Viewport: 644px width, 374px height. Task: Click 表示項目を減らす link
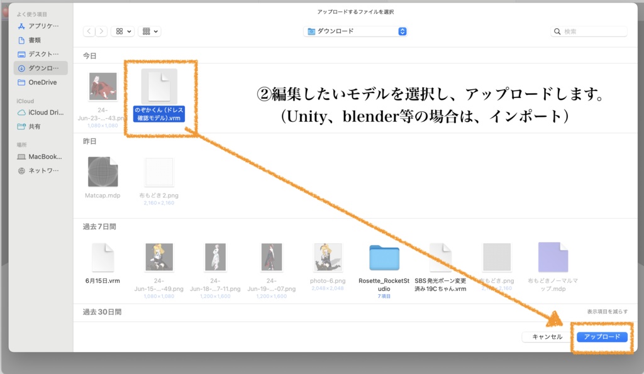click(x=607, y=312)
